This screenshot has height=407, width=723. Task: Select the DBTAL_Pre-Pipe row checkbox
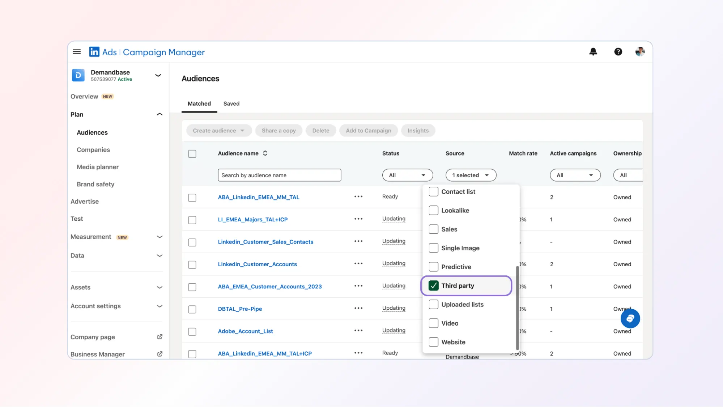click(192, 309)
